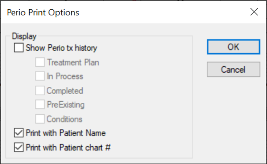Click the "Conditions" option label
Viewport: 267px width, 164px height.
tap(64, 119)
